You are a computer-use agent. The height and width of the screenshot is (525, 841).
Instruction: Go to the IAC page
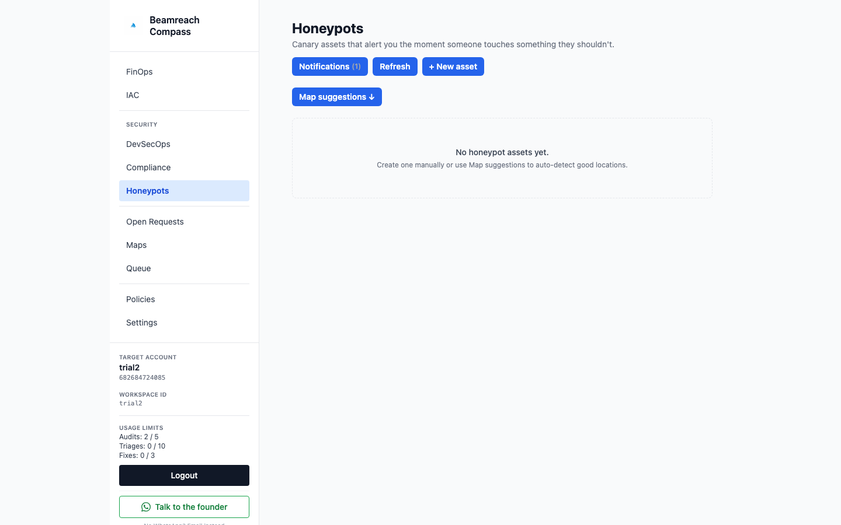184,95
